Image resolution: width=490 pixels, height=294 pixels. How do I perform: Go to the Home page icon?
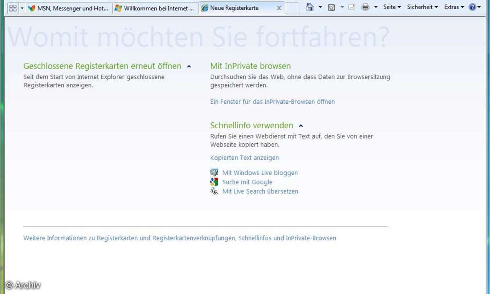310,7
